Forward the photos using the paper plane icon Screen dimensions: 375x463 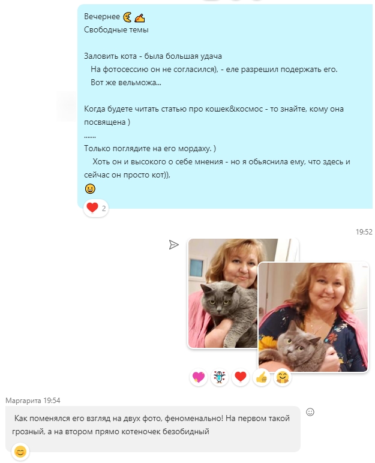(174, 245)
